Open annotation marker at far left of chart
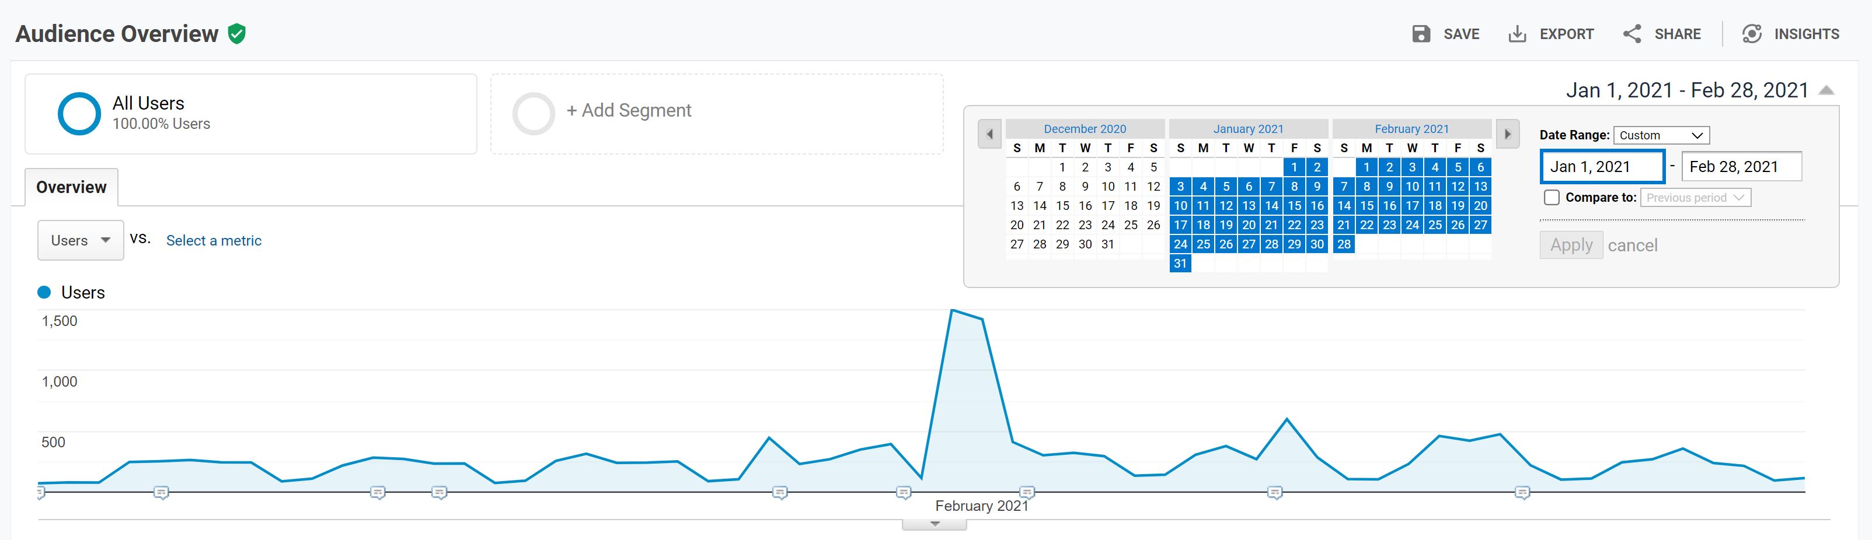1872x540 pixels. click(41, 493)
